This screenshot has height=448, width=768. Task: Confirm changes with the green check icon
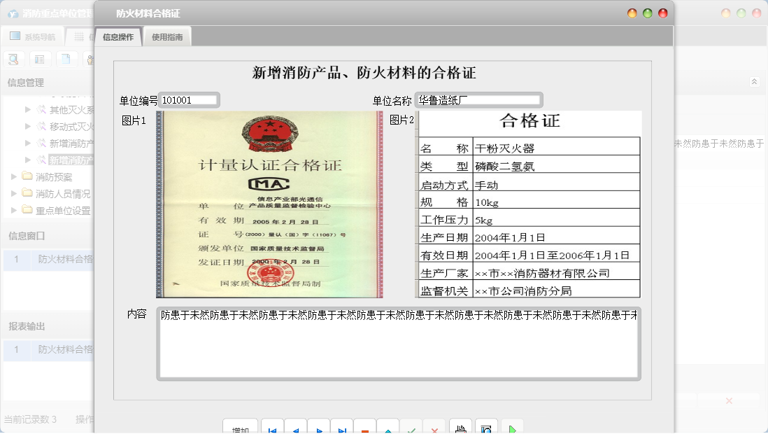(x=411, y=430)
